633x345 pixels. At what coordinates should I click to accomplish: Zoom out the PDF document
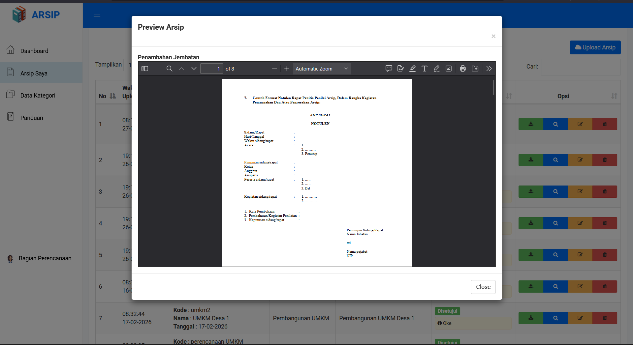click(x=274, y=69)
